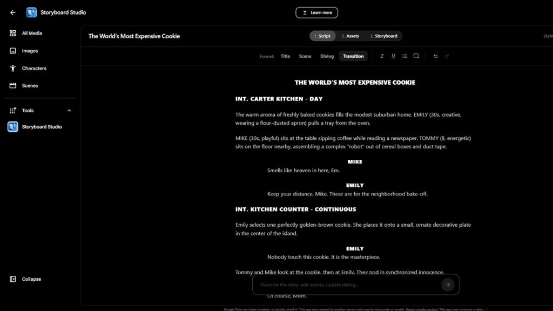This screenshot has width=553, height=311.
Task: Go back using the arrow icon
Action: 13,12
